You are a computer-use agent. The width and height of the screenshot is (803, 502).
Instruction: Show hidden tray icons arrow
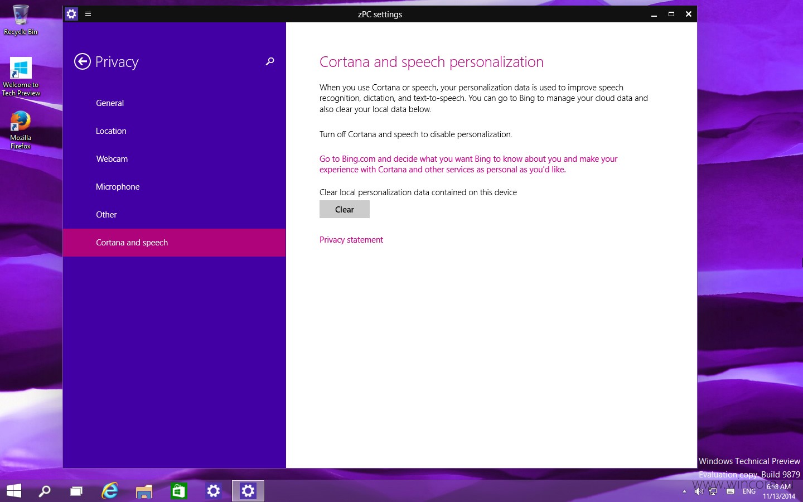coord(684,491)
